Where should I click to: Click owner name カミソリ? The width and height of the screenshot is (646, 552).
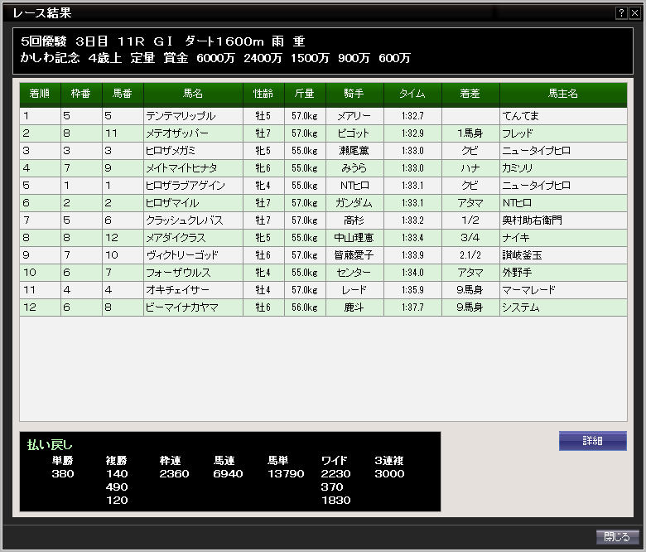(x=518, y=168)
